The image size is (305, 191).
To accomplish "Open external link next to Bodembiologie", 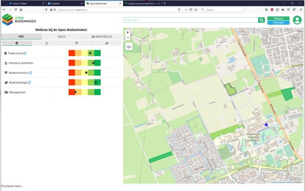I will click(29, 83).
